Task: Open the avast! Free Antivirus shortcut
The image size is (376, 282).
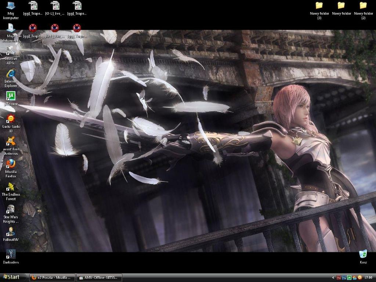Action: coord(11,146)
